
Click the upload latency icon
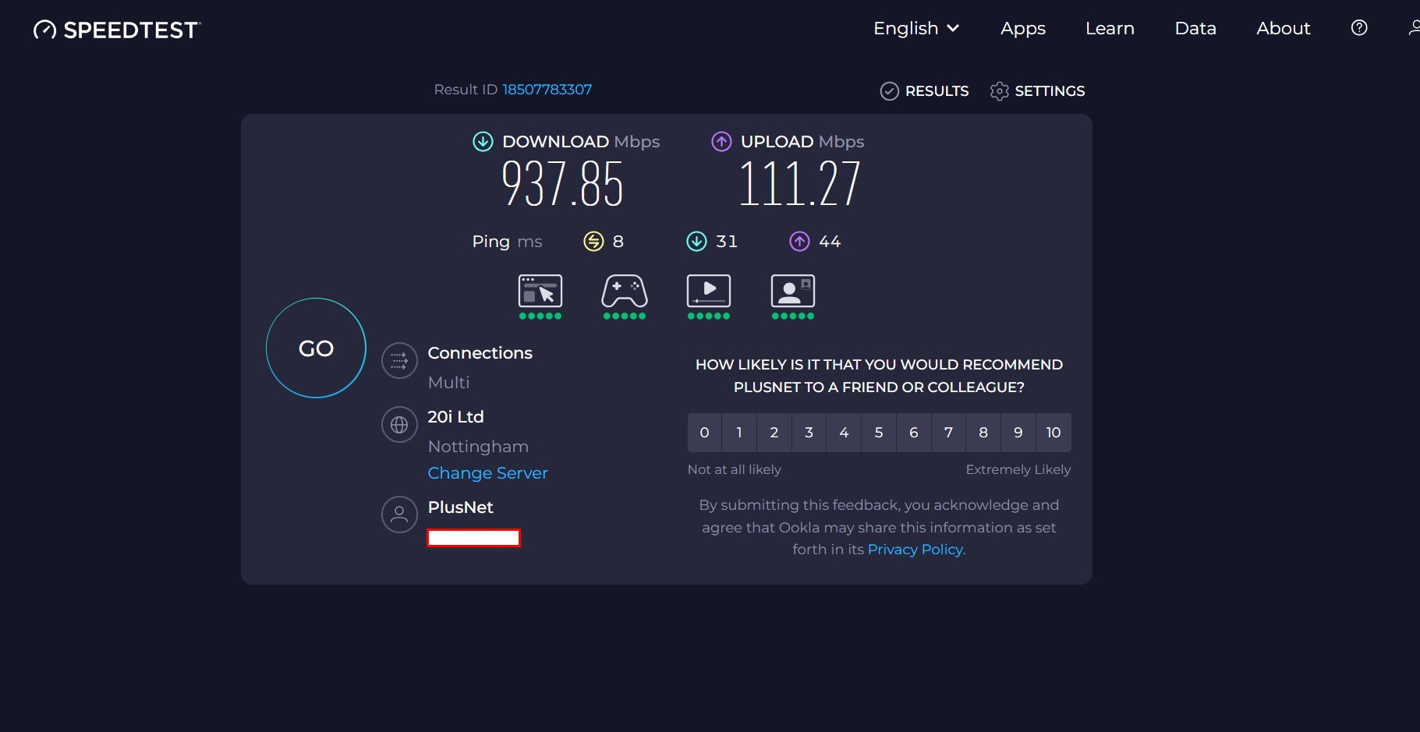click(799, 242)
